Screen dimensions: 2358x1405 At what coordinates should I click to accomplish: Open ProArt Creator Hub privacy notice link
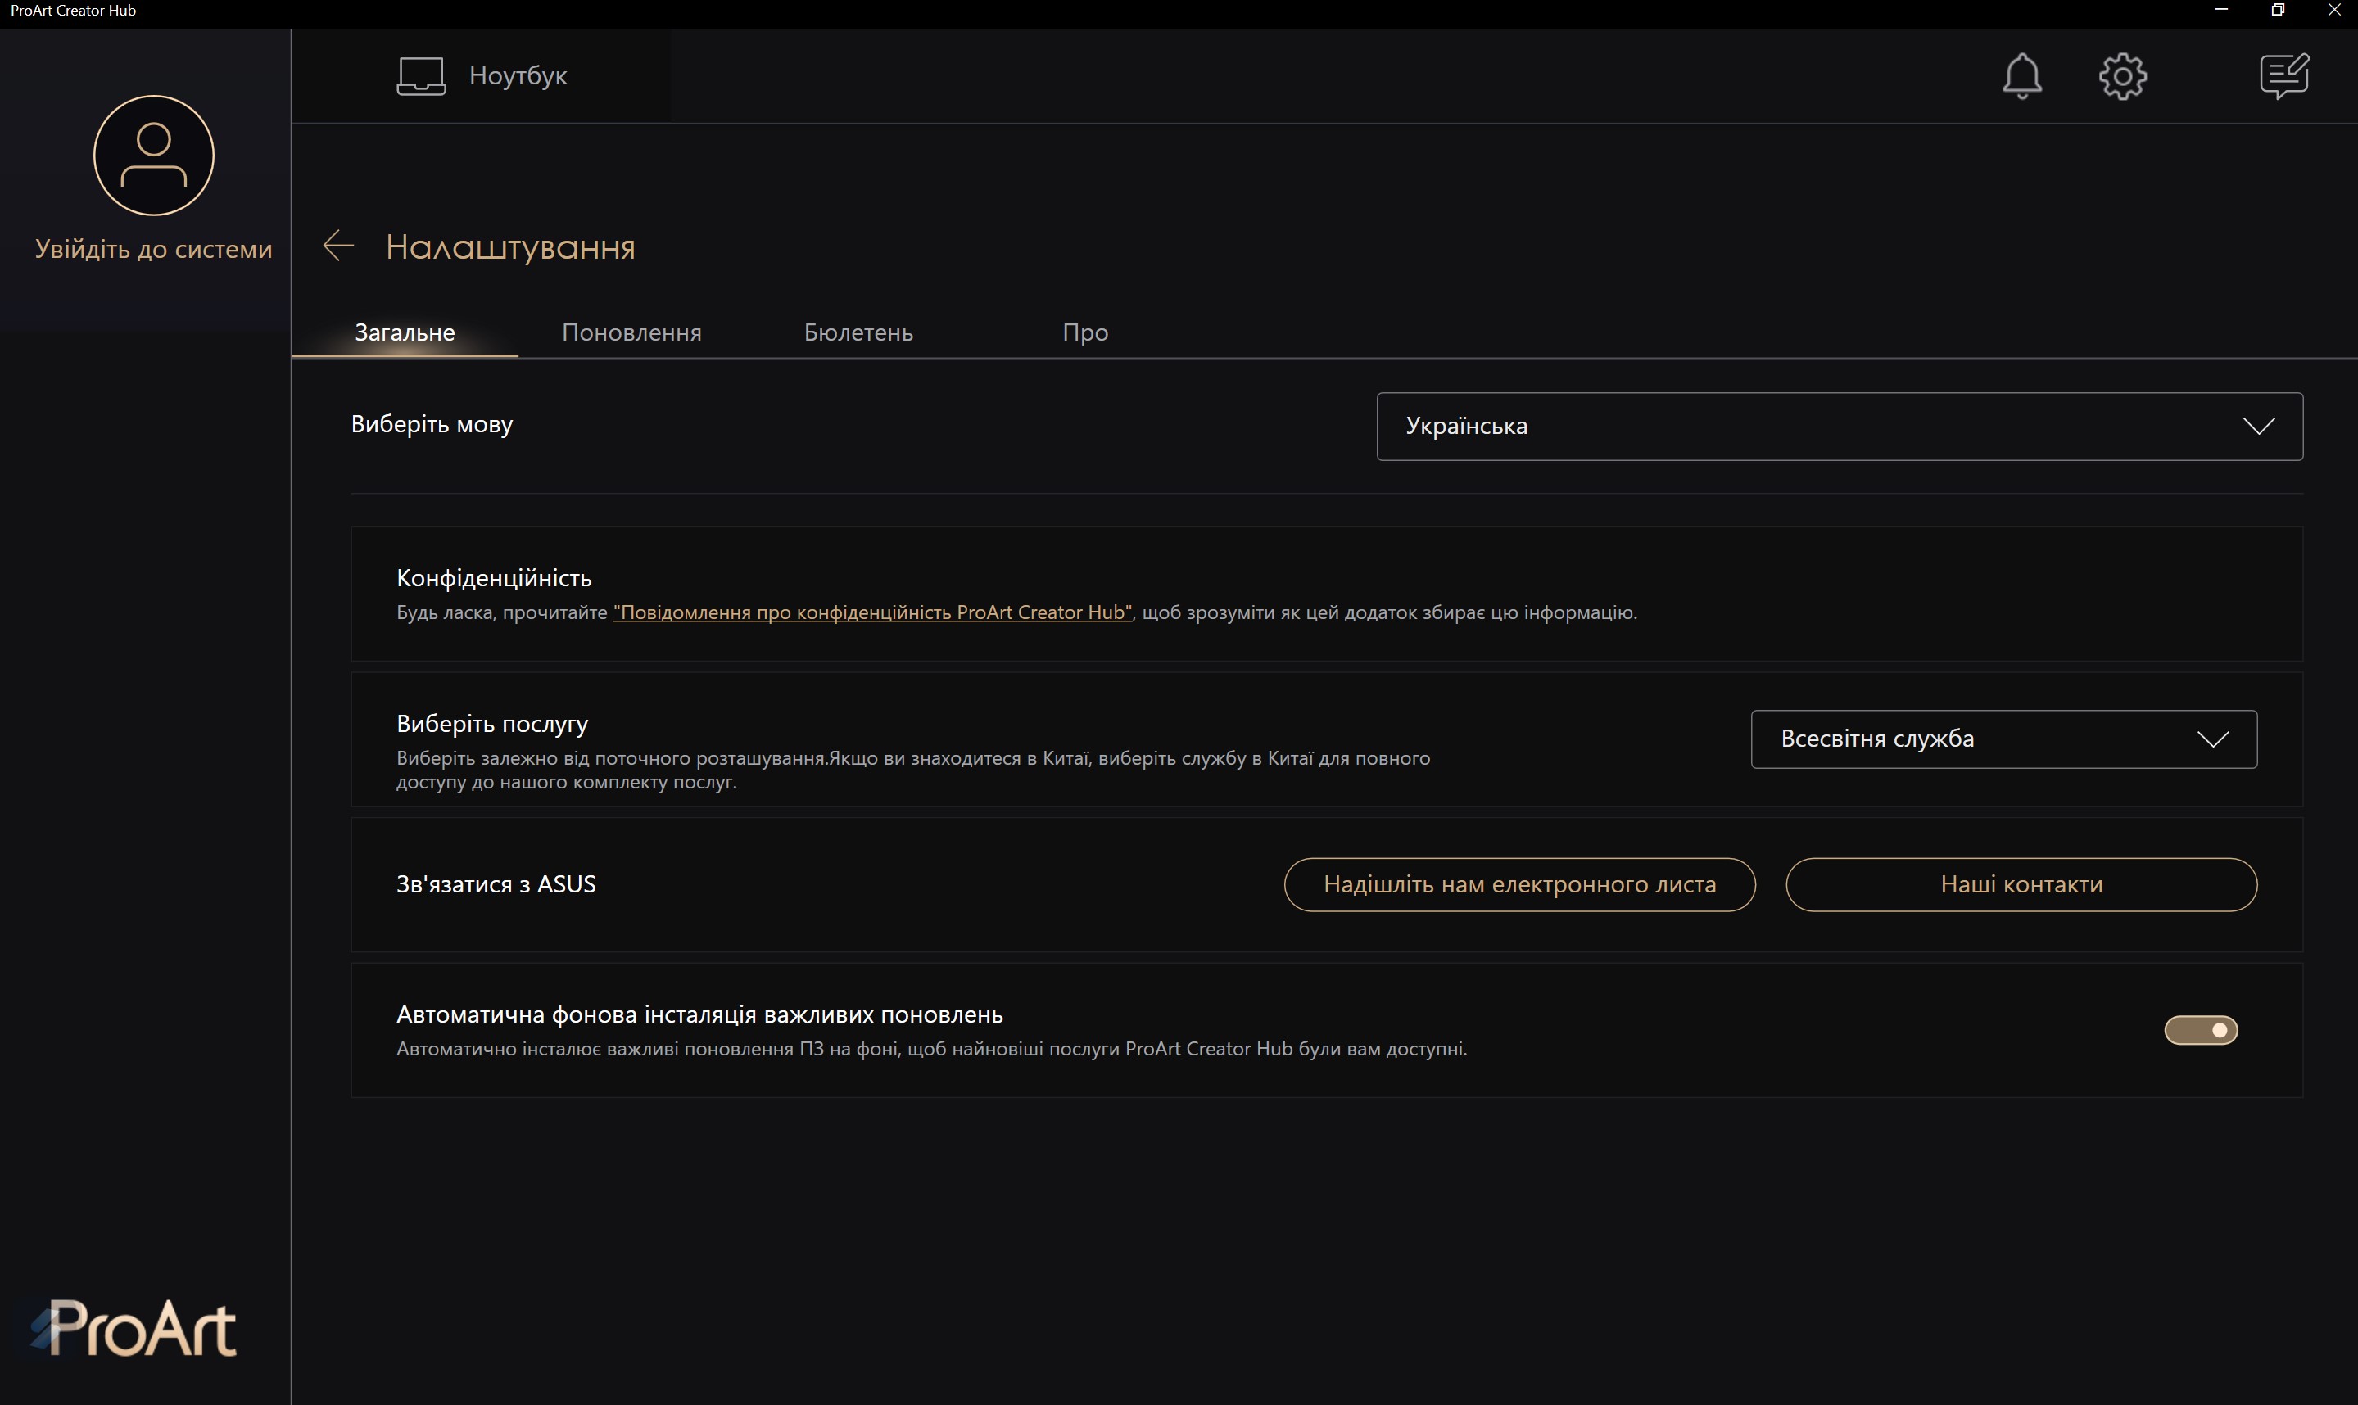click(872, 612)
